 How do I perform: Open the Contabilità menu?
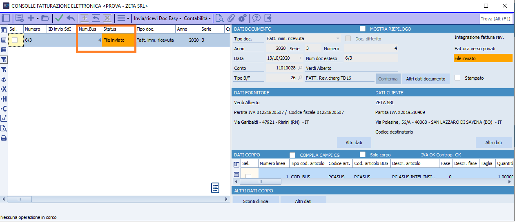[x=197, y=18]
